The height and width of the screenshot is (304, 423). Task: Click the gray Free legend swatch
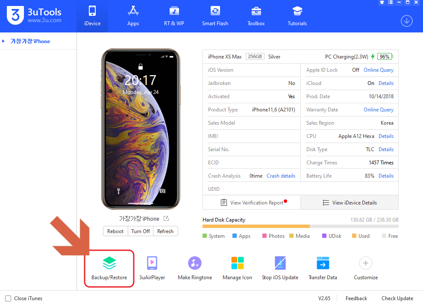click(x=384, y=236)
